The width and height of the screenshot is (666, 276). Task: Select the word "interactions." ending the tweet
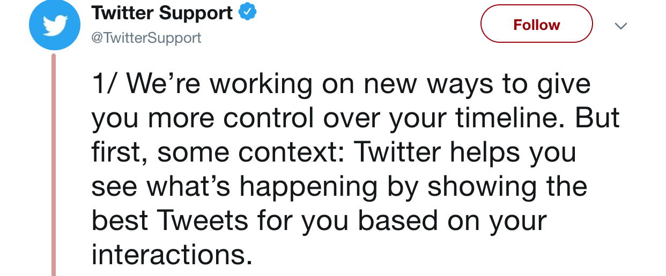pos(172,255)
